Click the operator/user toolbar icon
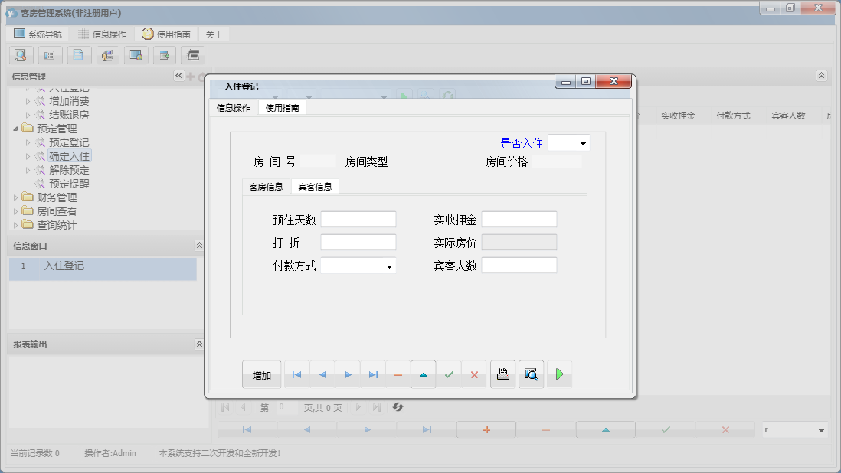This screenshot has width=841, height=473. click(x=108, y=55)
